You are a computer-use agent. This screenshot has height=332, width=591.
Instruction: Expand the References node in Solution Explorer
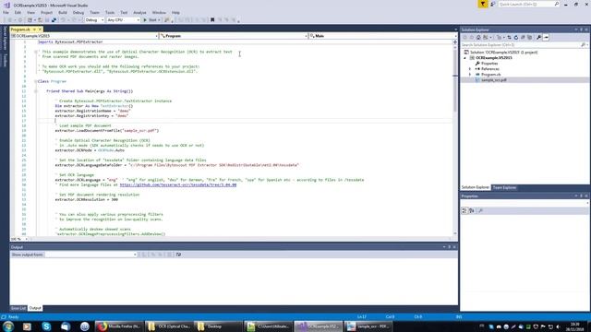tap(470, 69)
